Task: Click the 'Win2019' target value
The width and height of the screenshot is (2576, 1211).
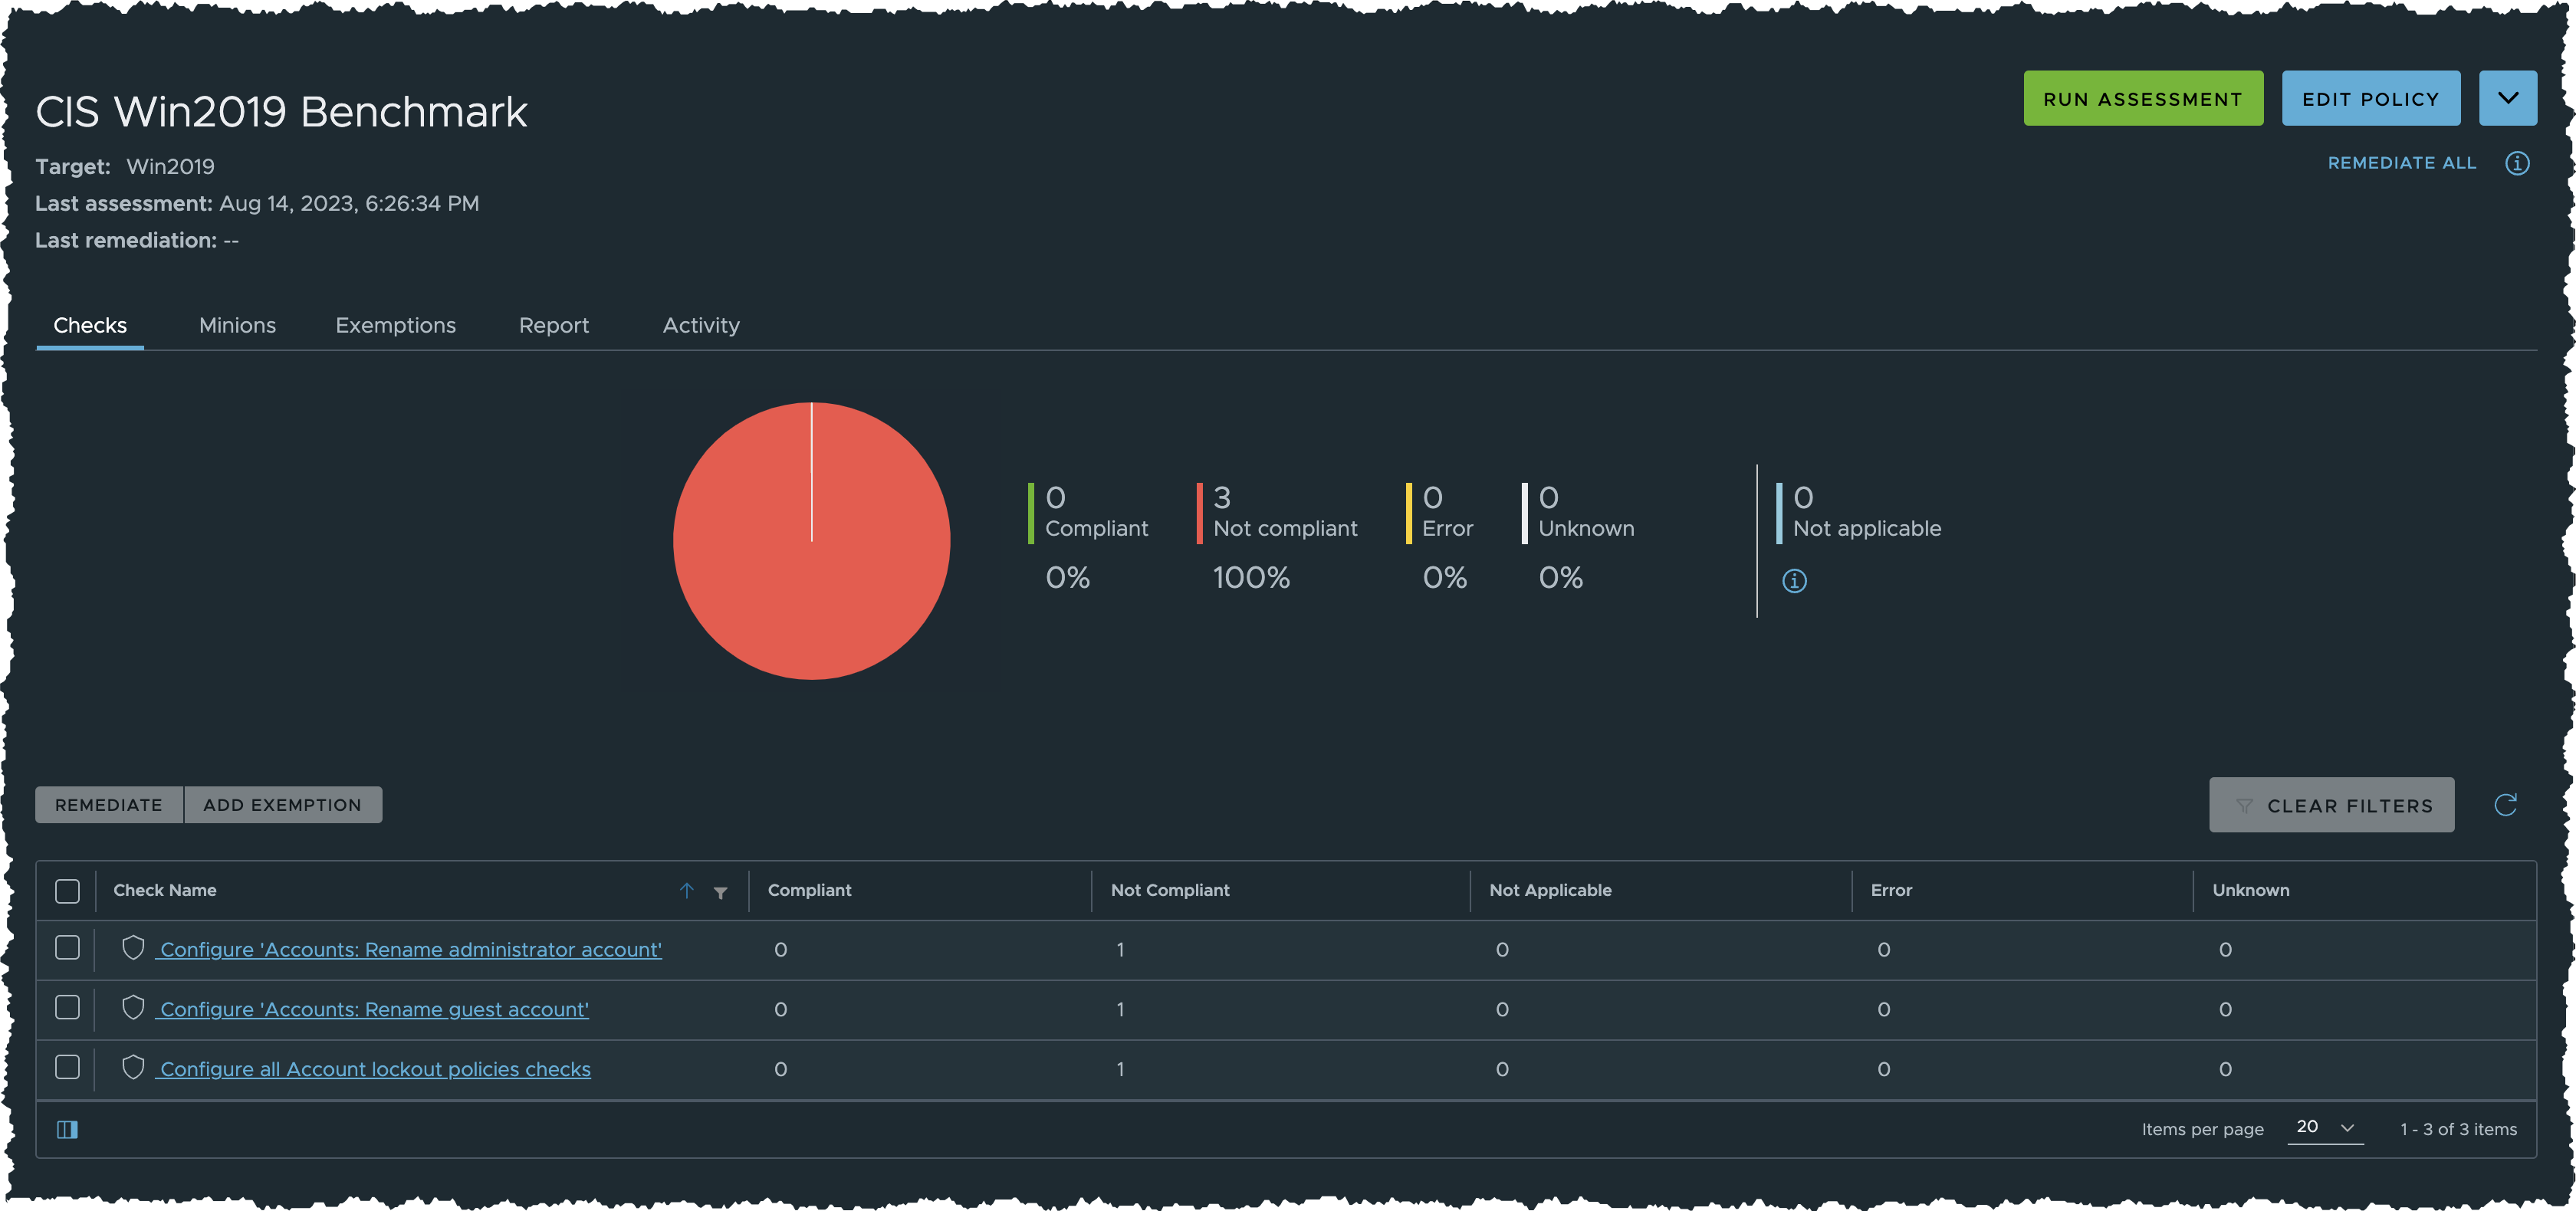Action: click(170, 167)
